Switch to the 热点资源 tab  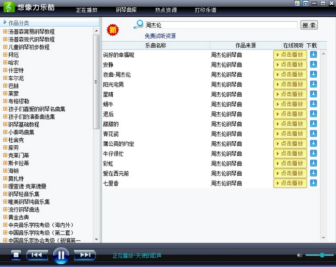(166, 10)
